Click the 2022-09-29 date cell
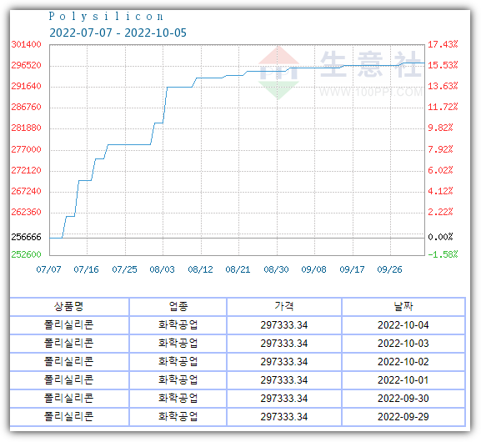Viewport: 481px width, 442px height. 403,416
